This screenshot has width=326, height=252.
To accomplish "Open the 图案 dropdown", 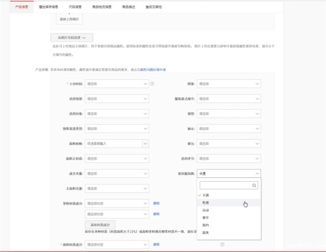I will pos(229,84).
